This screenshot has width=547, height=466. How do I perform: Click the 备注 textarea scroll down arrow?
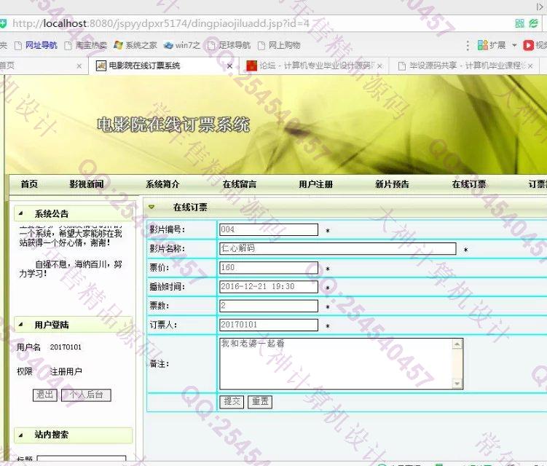[457, 384]
